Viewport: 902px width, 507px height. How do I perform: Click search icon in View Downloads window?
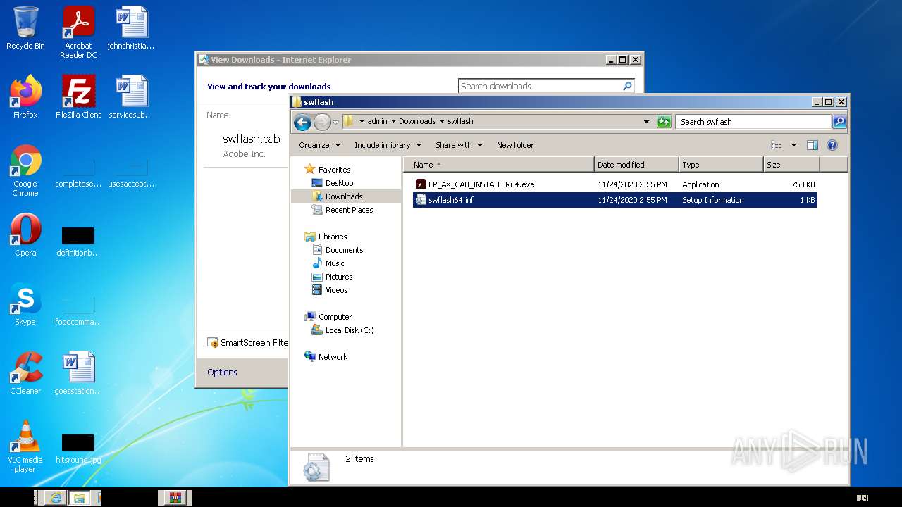click(627, 86)
